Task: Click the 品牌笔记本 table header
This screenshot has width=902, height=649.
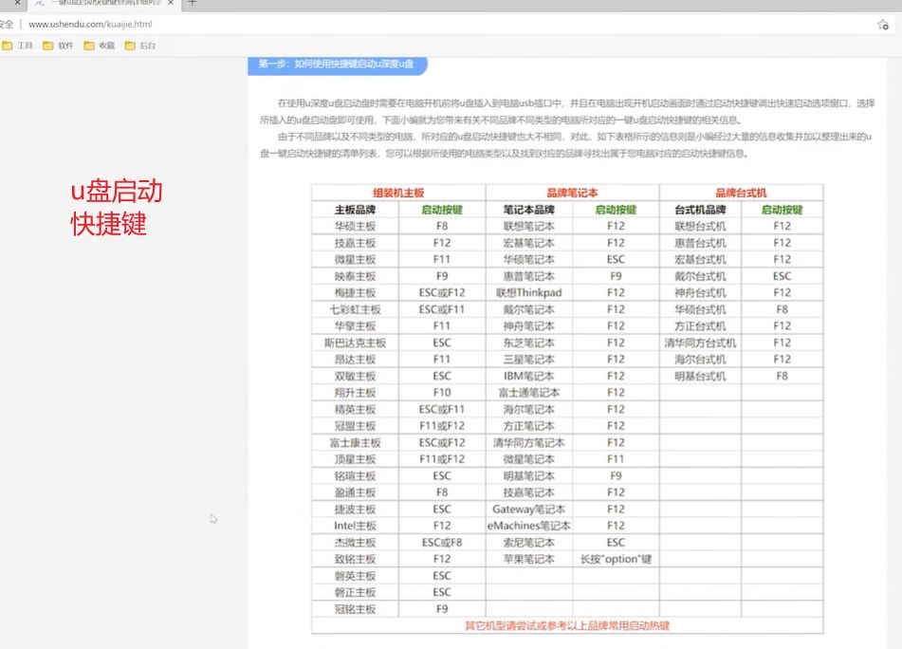Action: [x=572, y=193]
